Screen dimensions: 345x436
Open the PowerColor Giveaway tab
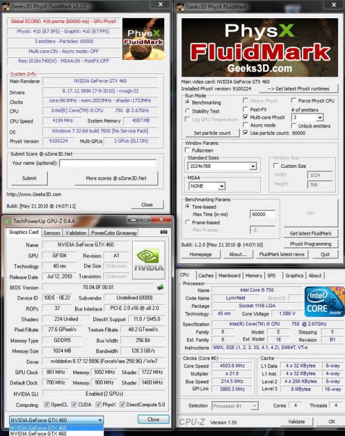coord(114,233)
